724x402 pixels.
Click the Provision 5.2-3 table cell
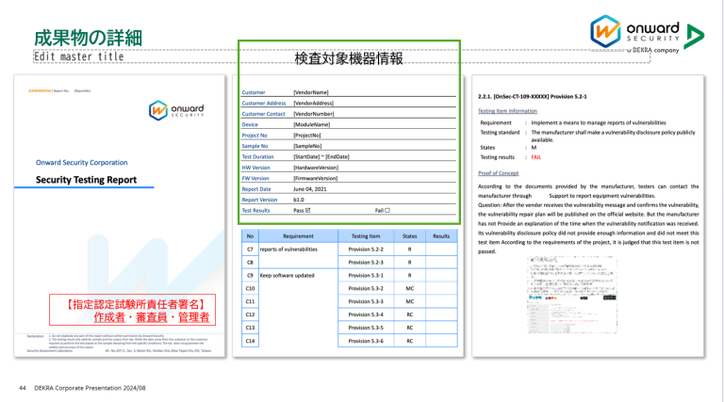pyautogui.click(x=366, y=263)
